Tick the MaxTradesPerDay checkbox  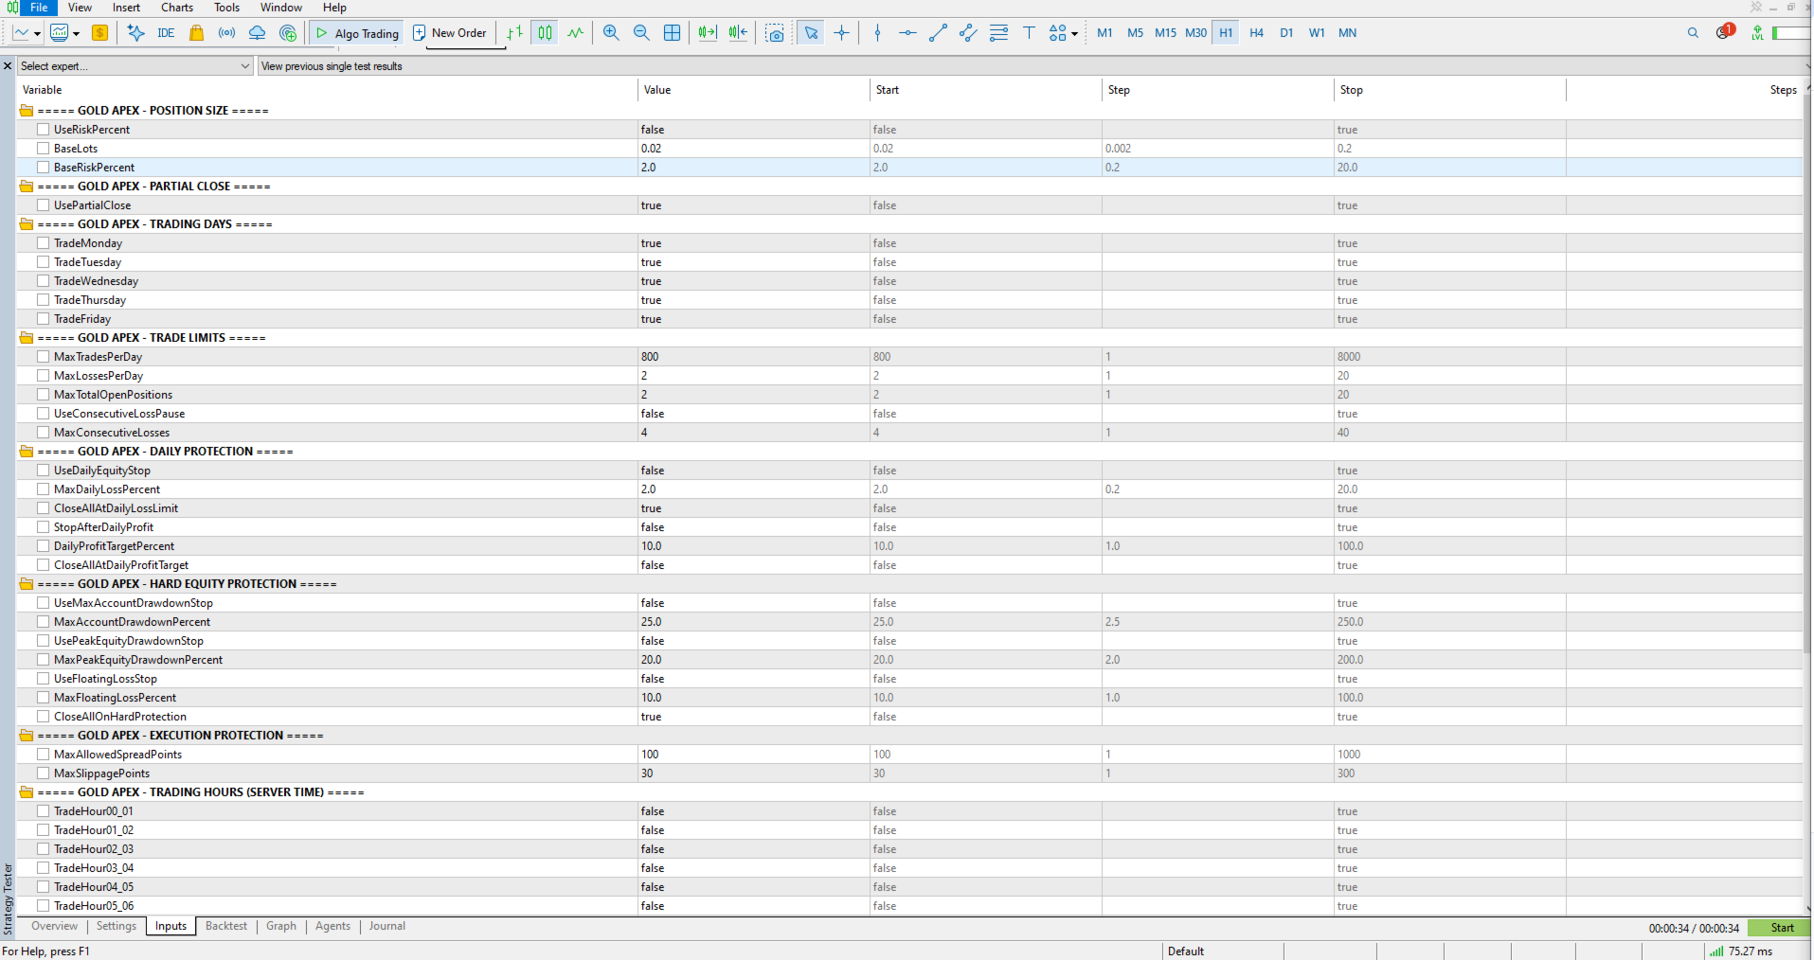tap(43, 357)
